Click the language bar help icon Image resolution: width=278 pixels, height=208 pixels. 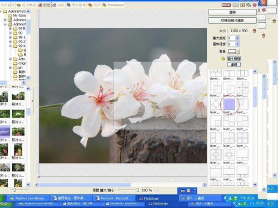point(189,191)
